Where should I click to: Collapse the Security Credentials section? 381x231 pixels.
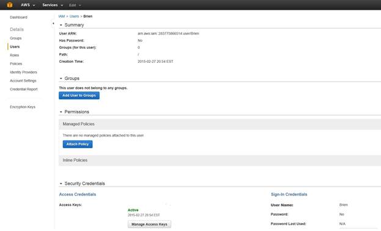(60, 183)
